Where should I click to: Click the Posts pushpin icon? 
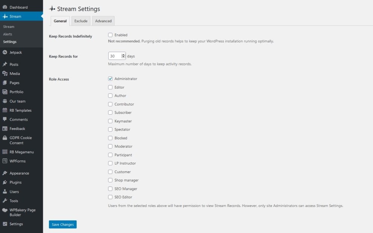pyautogui.click(x=5, y=64)
